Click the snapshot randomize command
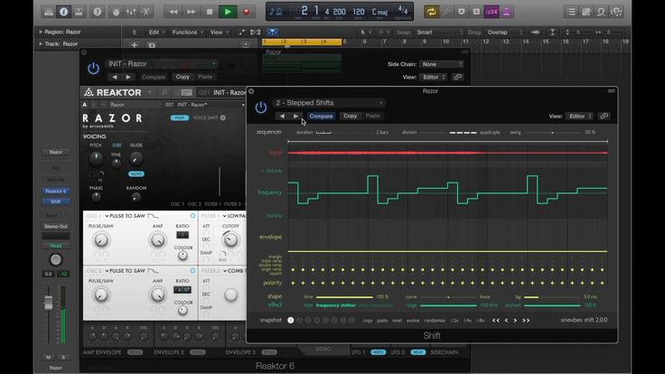This screenshot has width=665, height=374. pos(435,321)
